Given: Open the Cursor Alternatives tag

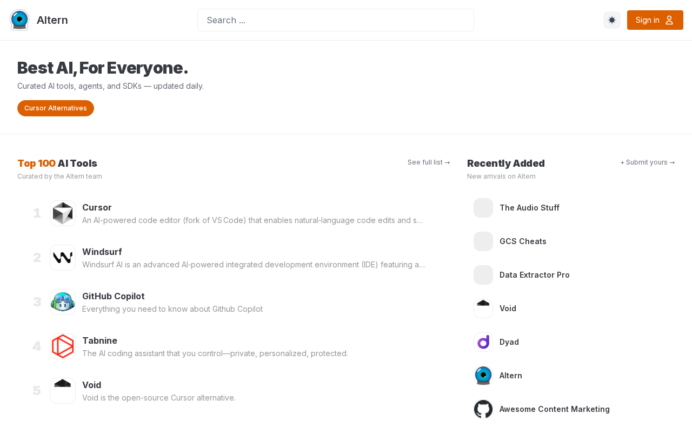Looking at the screenshot, I should pos(56,108).
